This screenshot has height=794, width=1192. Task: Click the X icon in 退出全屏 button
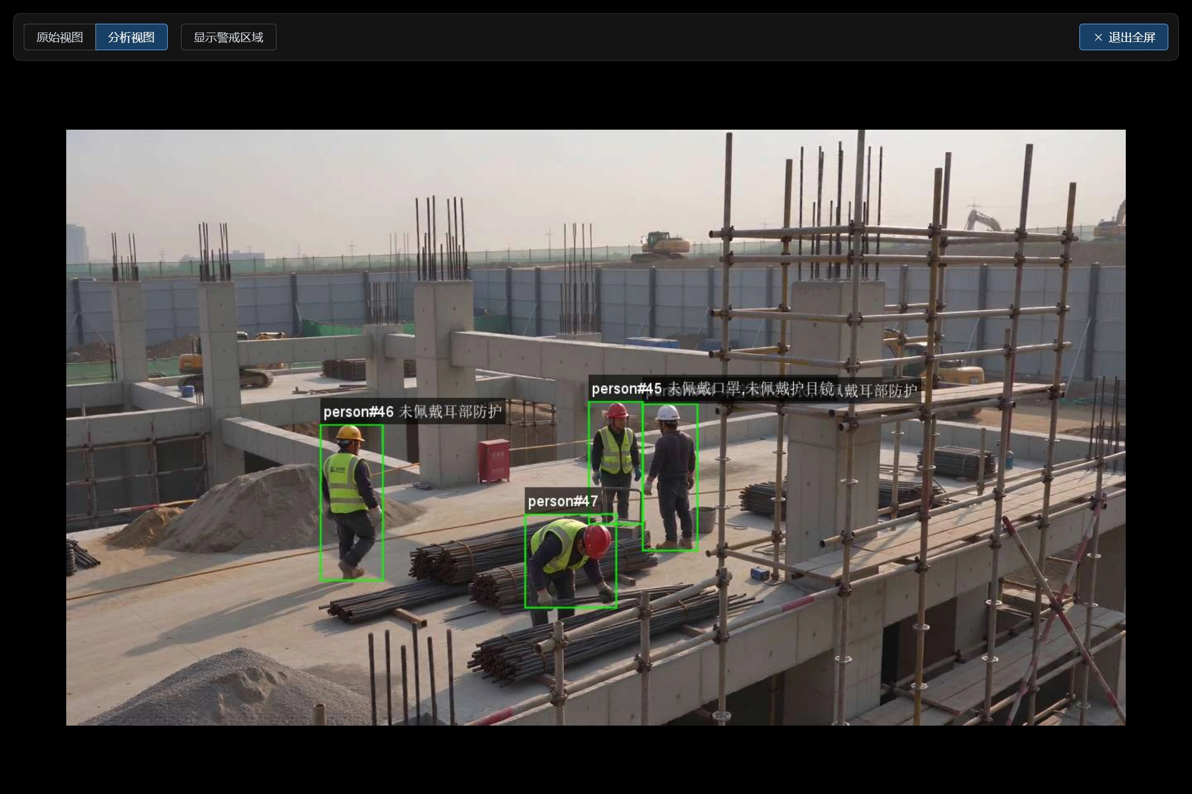point(1098,38)
